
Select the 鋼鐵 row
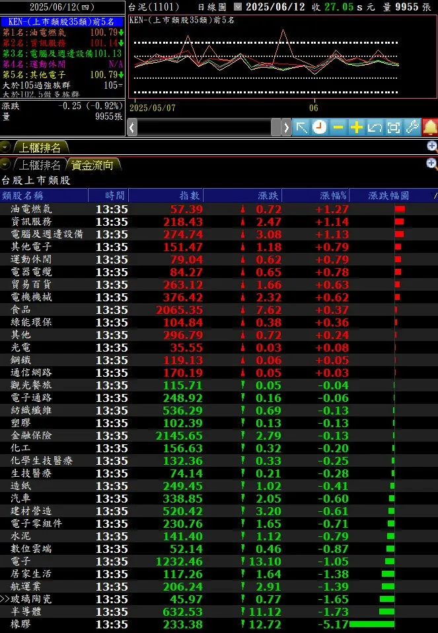pos(219,360)
